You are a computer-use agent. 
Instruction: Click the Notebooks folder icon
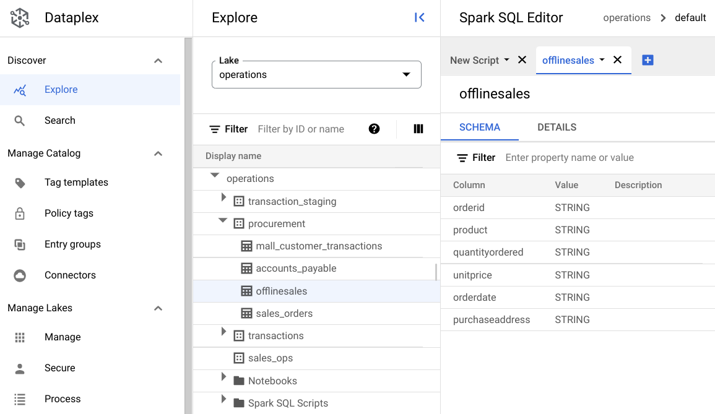[x=239, y=381]
